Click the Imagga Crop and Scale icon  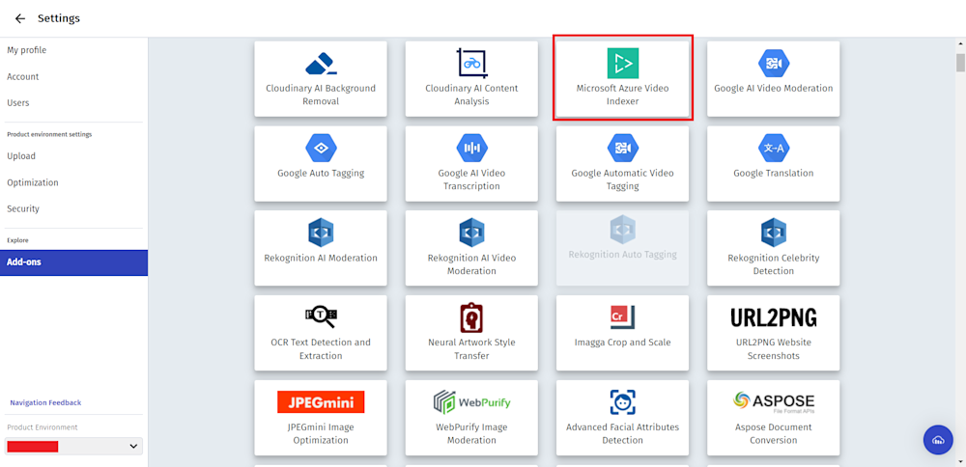point(623,317)
